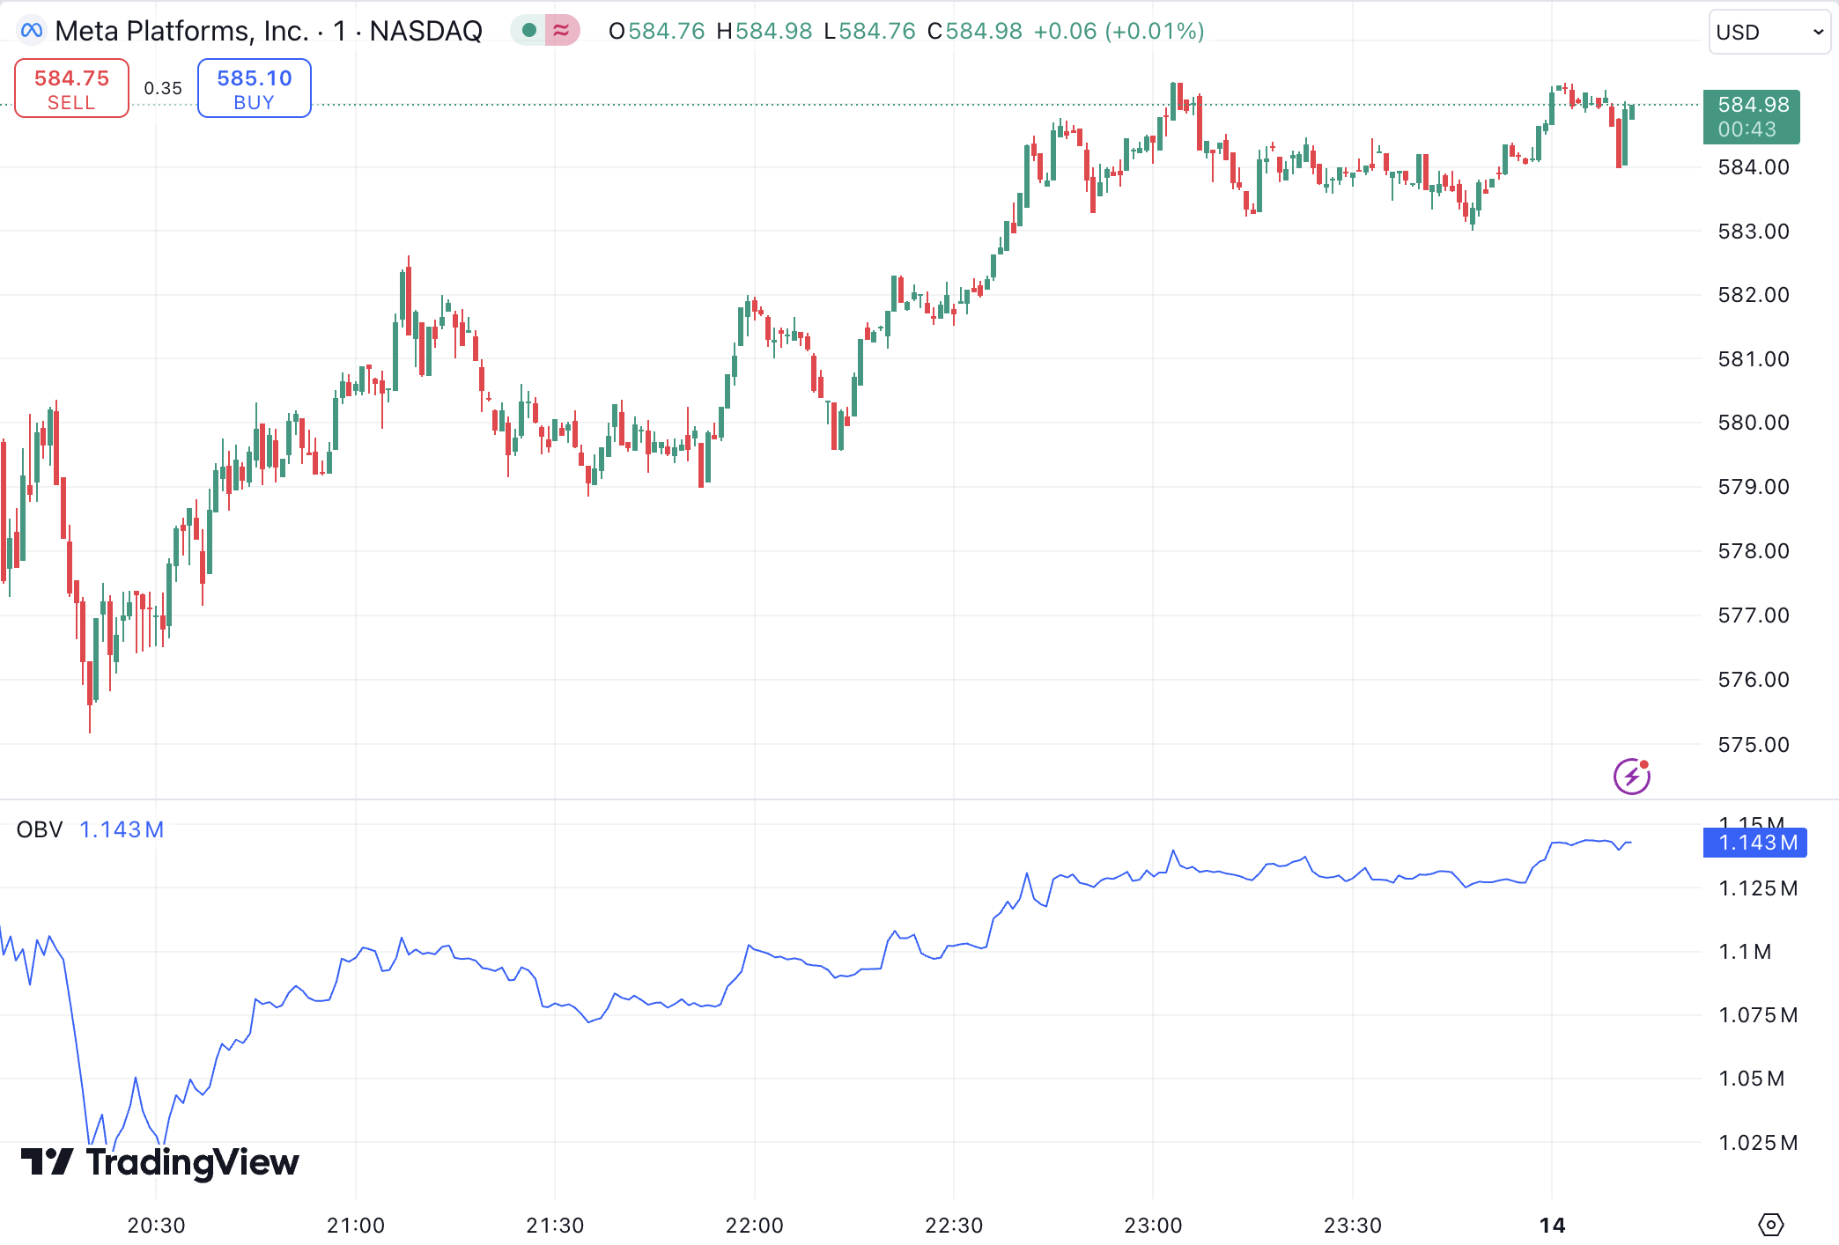Click the Meta logo icon
Viewport: 1839px width, 1245px height.
(x=32, y=31)
